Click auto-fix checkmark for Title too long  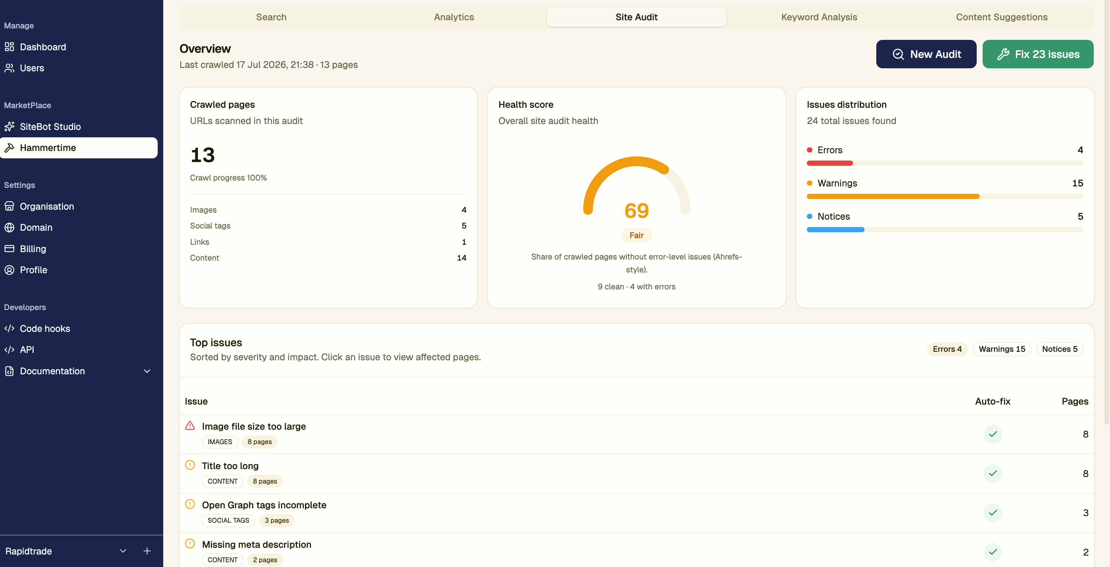tap(993, 473)
